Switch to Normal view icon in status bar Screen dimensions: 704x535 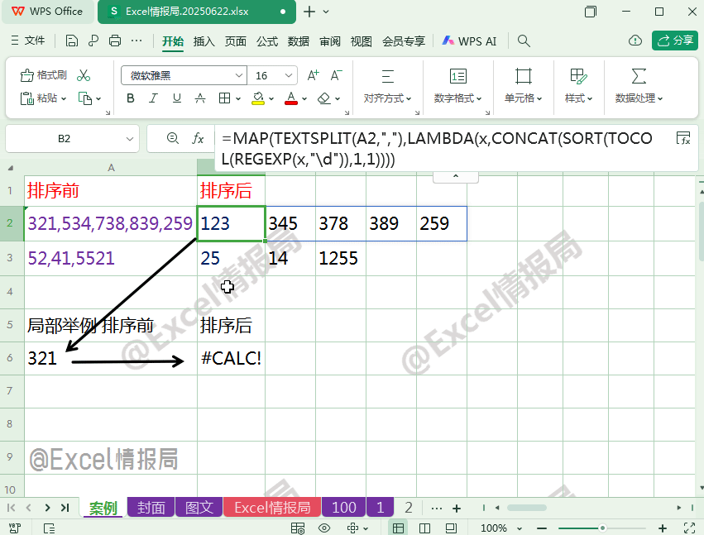coord(398,528)
